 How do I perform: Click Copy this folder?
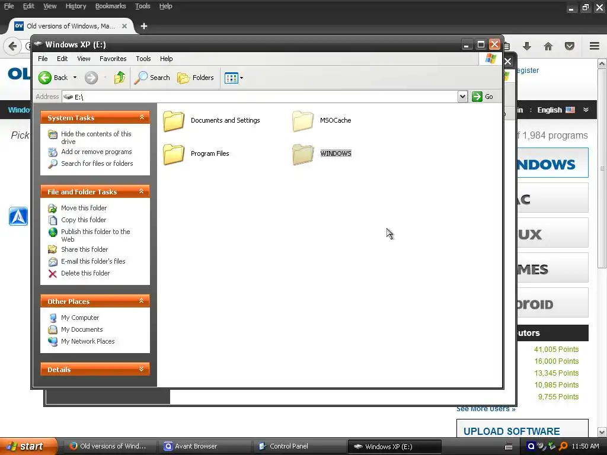pyautogui.click(x=83, y=220)
